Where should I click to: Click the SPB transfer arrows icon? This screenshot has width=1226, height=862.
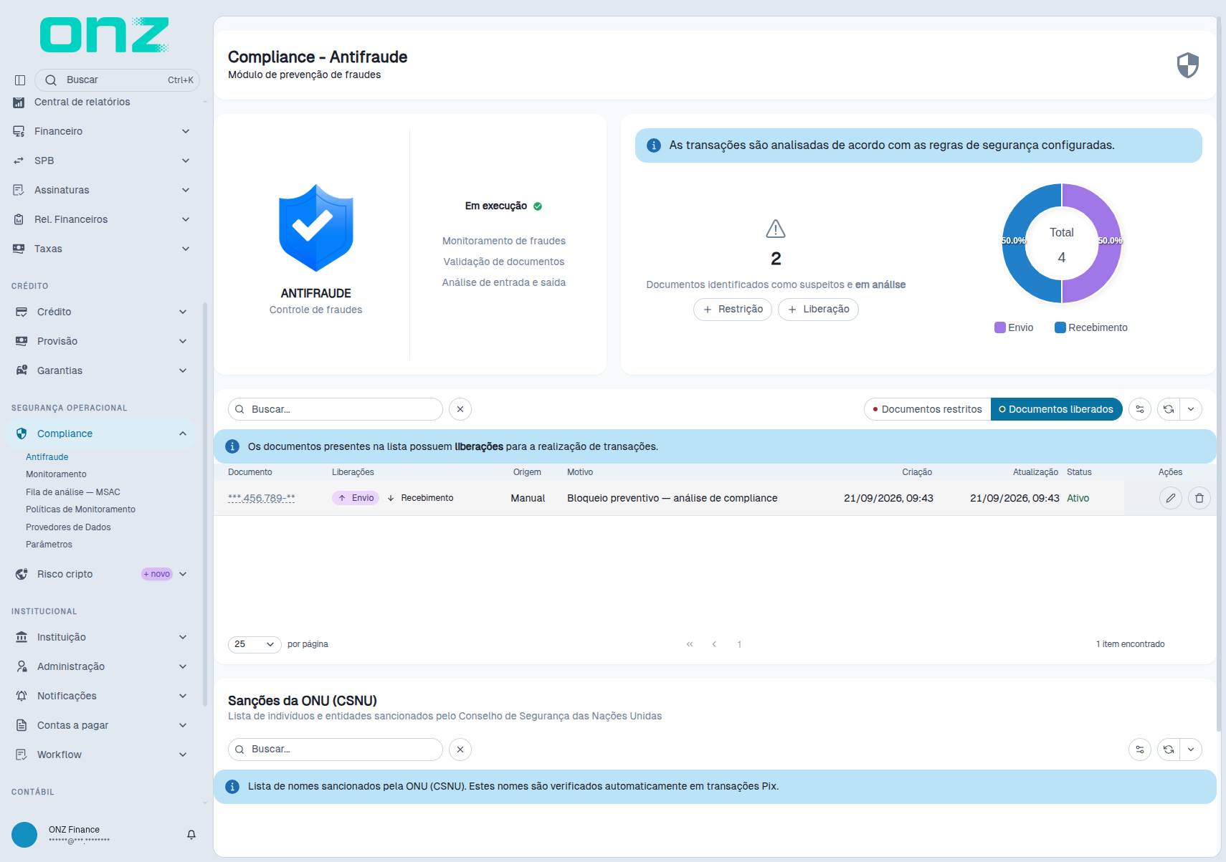click(x=19, y=161)
